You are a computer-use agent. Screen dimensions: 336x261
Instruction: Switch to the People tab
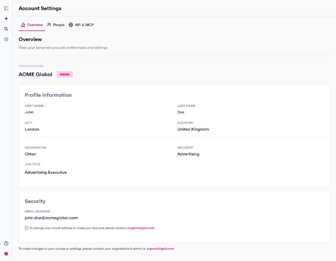click(56, 25)
